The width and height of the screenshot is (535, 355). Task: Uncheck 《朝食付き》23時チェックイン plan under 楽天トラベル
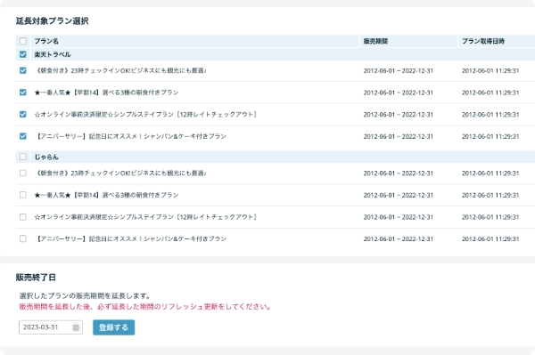pos(23,70)
